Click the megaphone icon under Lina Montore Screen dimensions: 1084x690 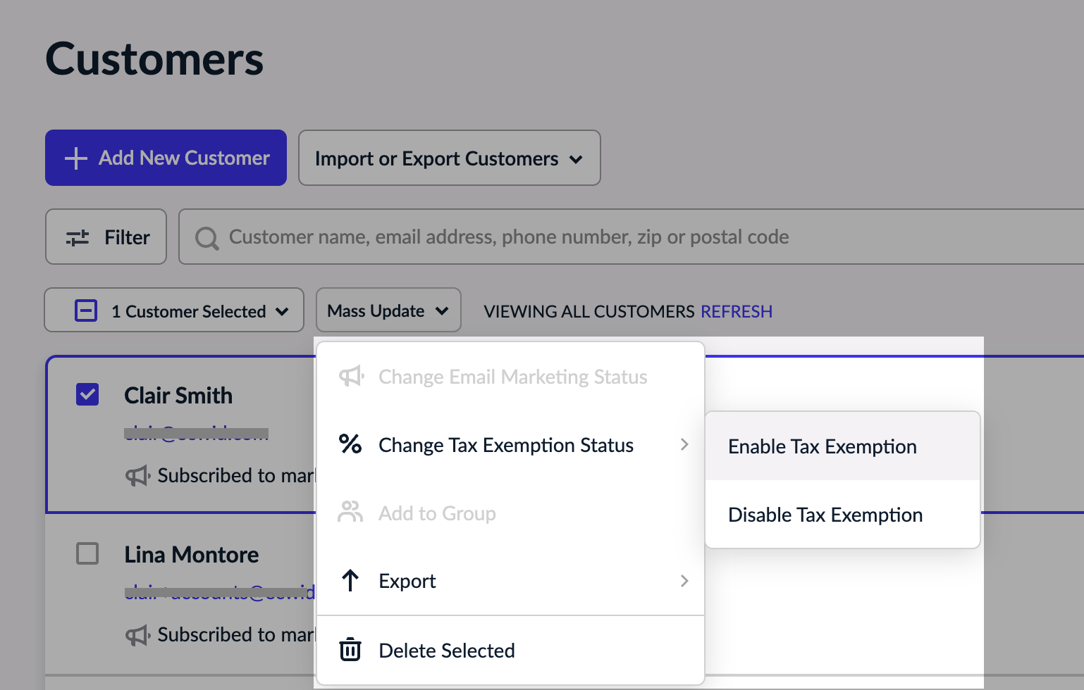pyautogui.click(x=137, y=635)
